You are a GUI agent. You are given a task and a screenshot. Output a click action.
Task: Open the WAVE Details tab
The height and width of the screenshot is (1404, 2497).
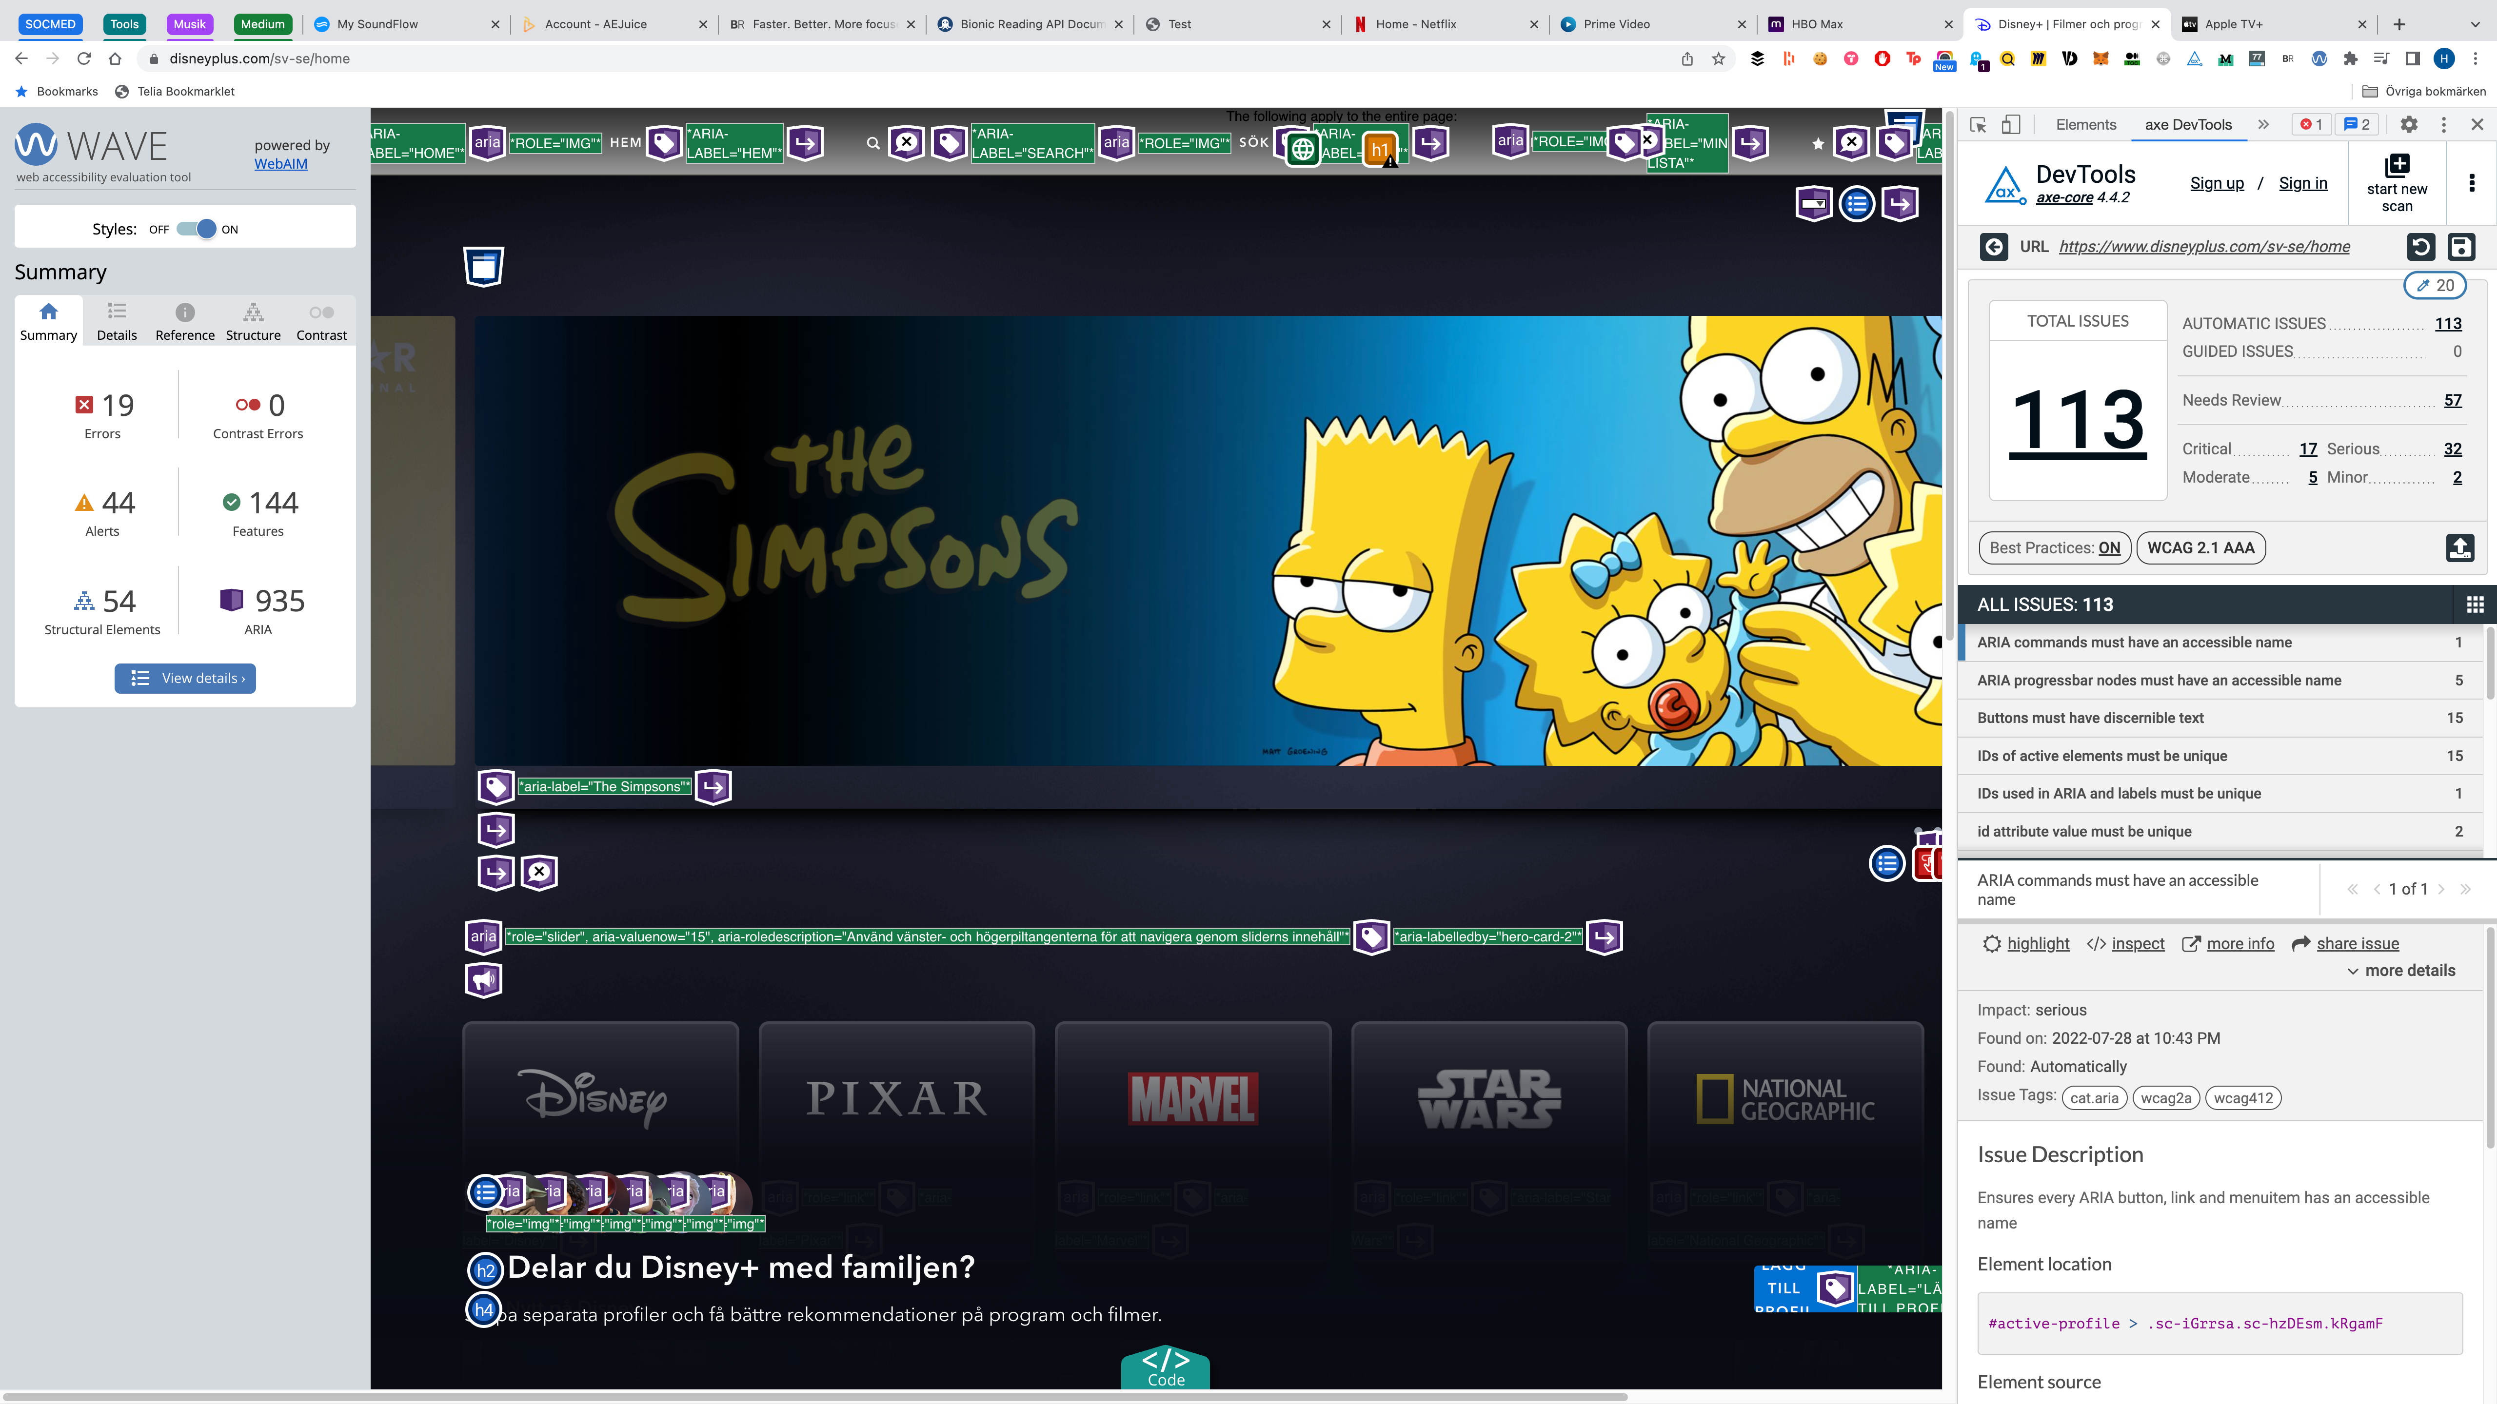click(x=117, y=322)
